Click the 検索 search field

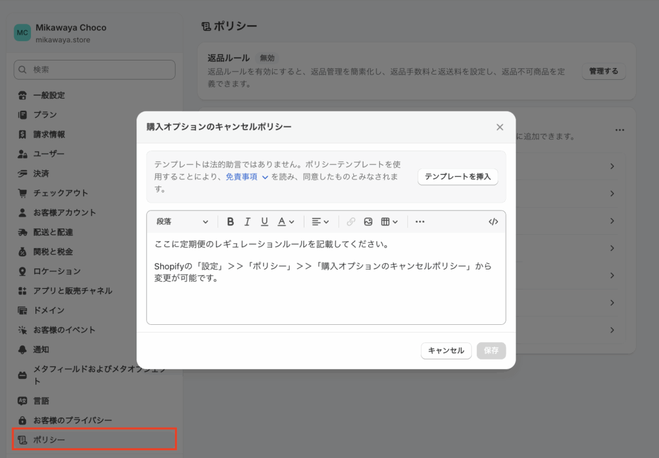tap(95, 69)
